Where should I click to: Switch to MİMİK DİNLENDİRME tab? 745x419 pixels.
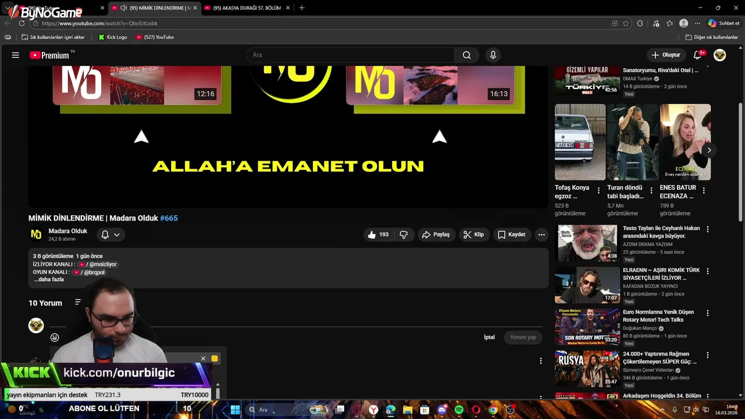[x=154, y=8]
